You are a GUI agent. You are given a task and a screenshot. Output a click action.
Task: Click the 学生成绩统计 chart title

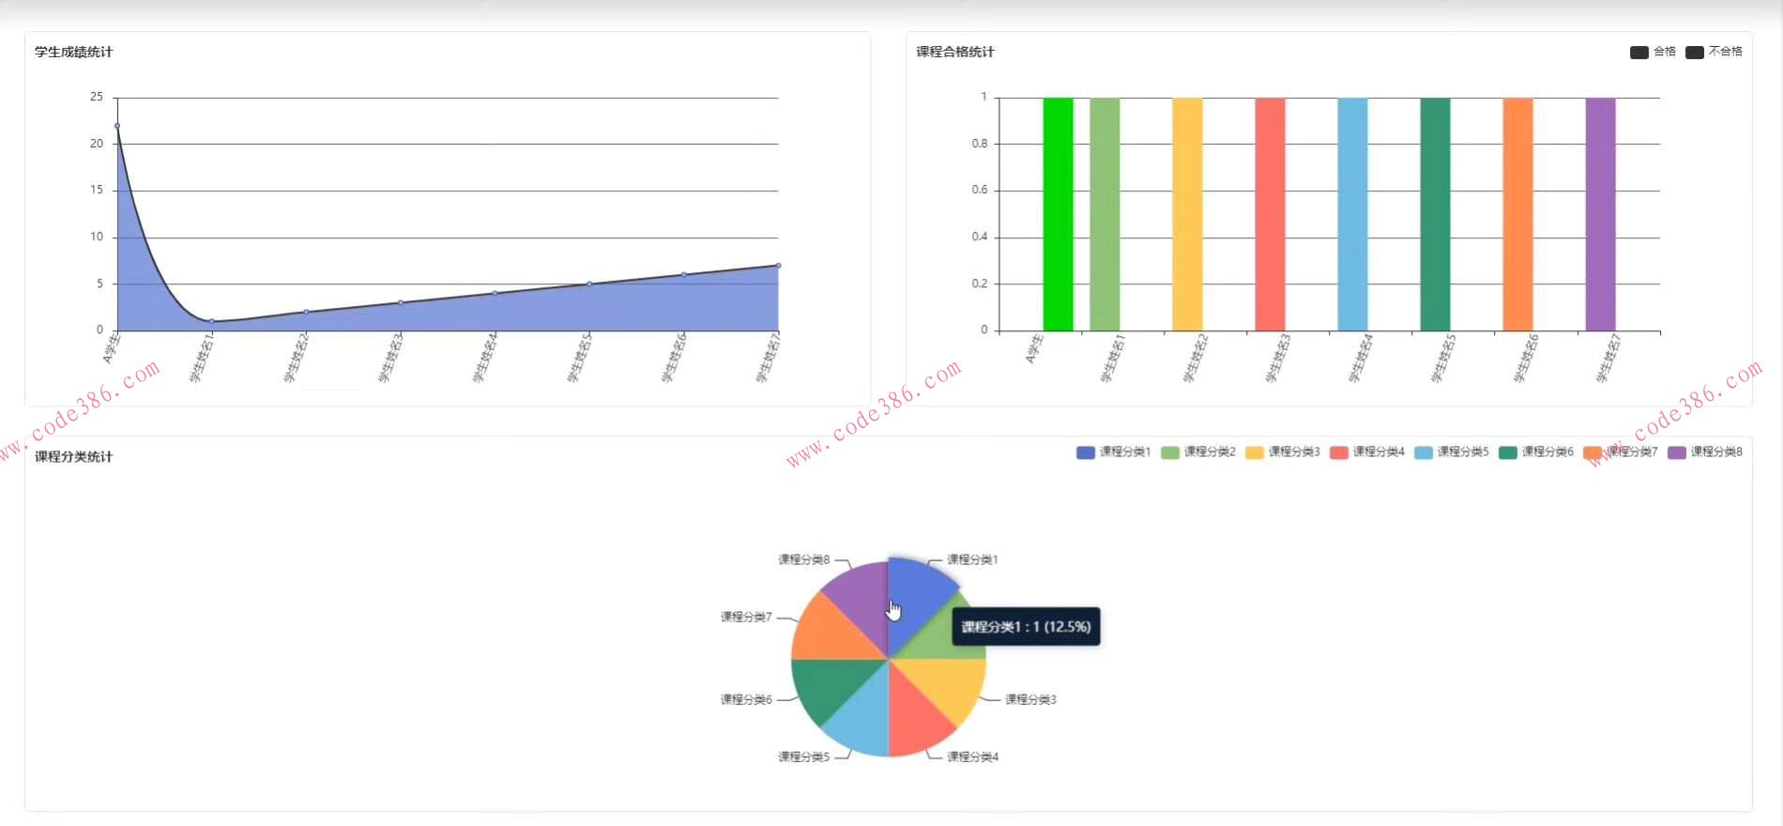73,53
